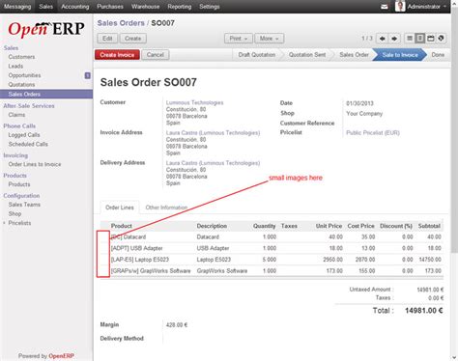Select the GrapWorks Software product row
The height and width of the screenshot is (361, 458).
coord(272,271)
